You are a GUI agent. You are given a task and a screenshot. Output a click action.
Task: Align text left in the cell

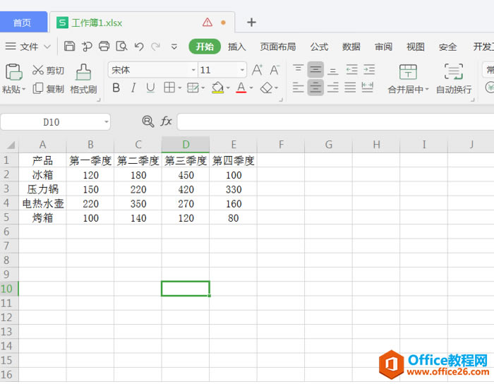click(x=298, y=88)
